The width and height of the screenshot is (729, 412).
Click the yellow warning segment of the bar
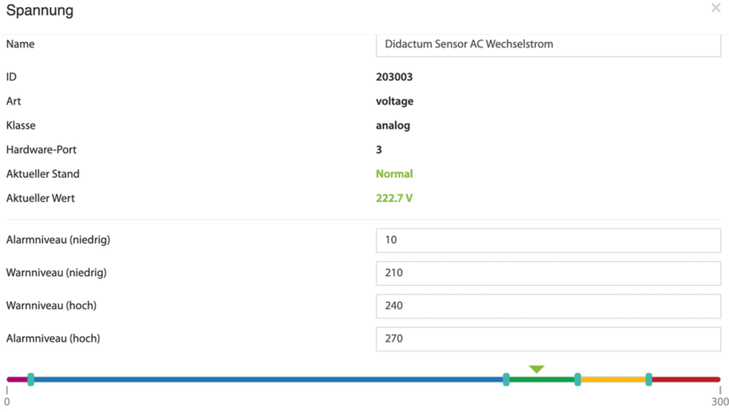(x=614, y=380)
